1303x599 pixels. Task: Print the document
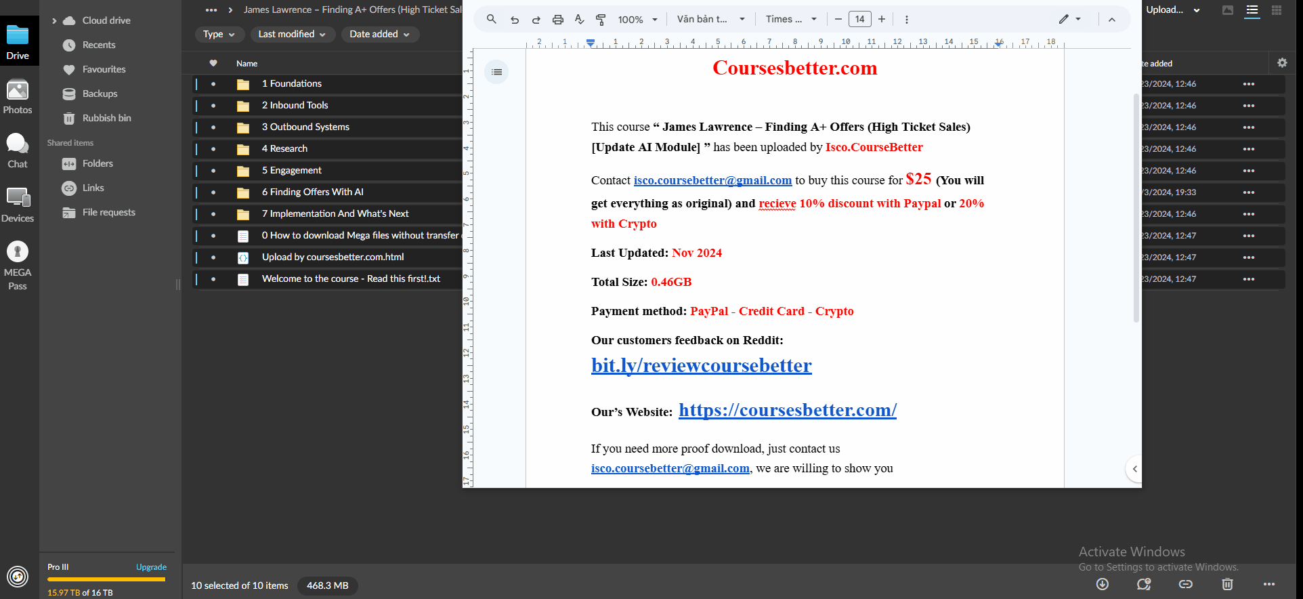tap(558, 20)
